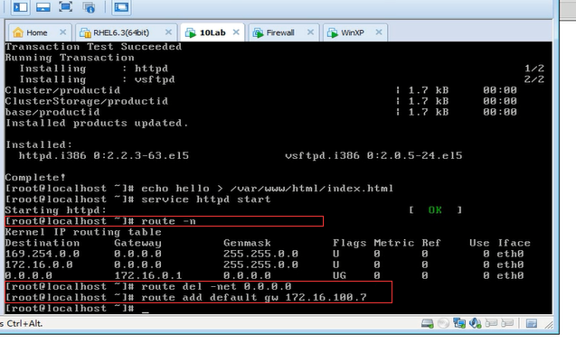Image resolution: width=576 pixels, height=343 pixels.
Task: Click the 'echo hello' command line
Action: click(199, 189)
